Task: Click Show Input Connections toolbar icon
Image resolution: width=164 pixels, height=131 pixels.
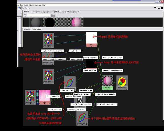Action: point(23,8)
